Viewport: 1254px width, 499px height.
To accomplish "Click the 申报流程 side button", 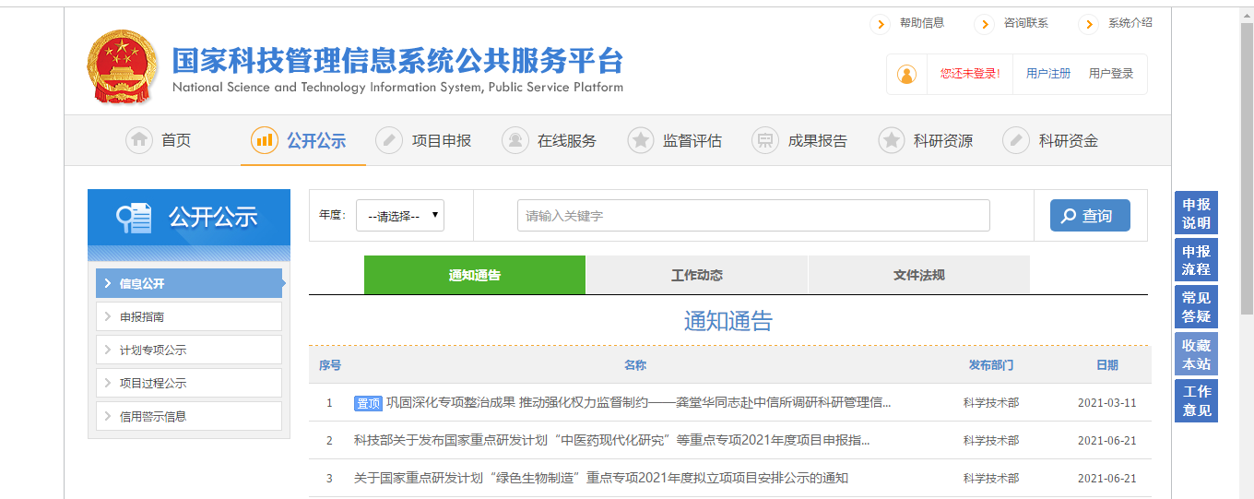I will 1196,260.
